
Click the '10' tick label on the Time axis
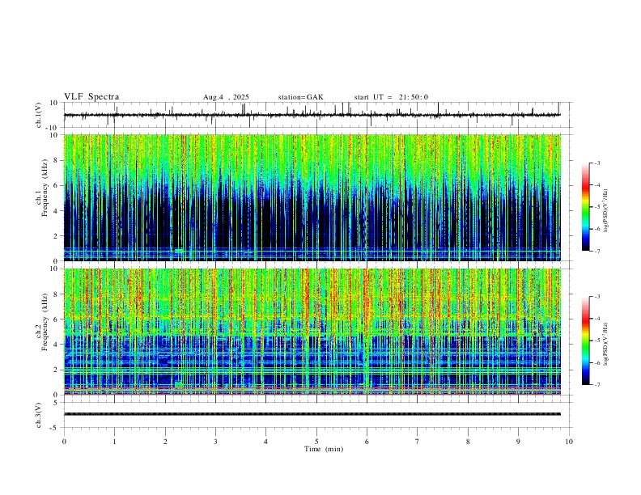tap(569, 442)
